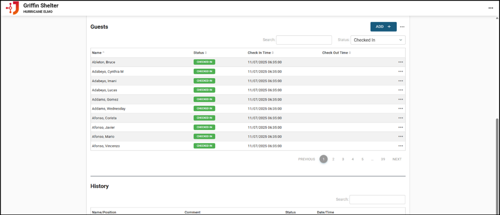Image resolution: width=500 pixels, height=215 pixels.
Task: Sort guests by Name column
Action: coord(98,53)
